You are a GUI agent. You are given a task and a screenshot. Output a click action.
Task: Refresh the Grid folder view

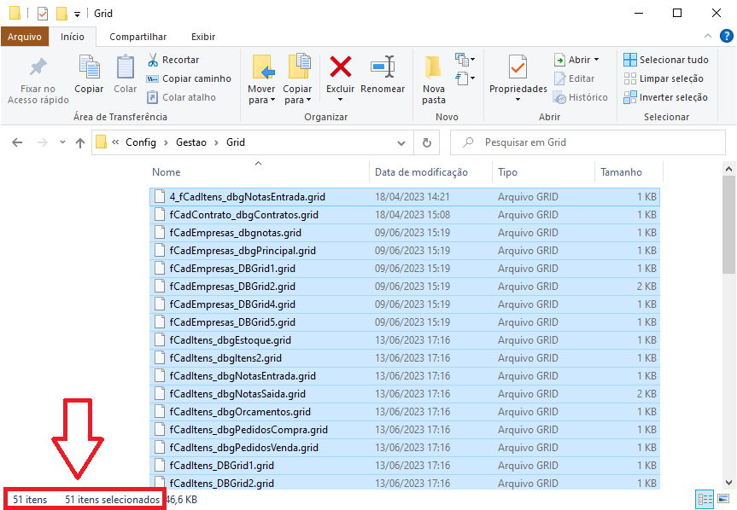427,142
